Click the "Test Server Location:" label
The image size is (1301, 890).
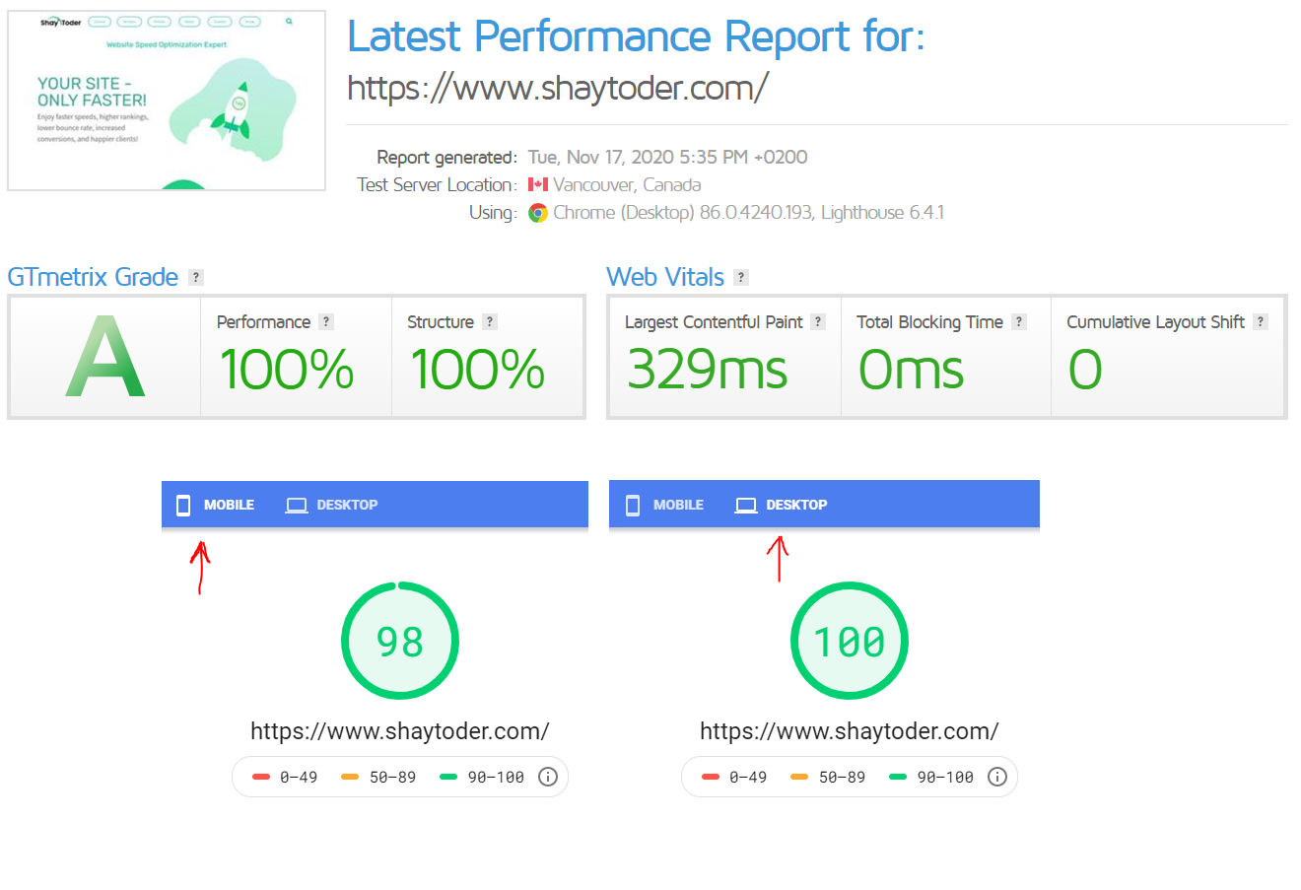pyautogui.click(x=438, y=185)
